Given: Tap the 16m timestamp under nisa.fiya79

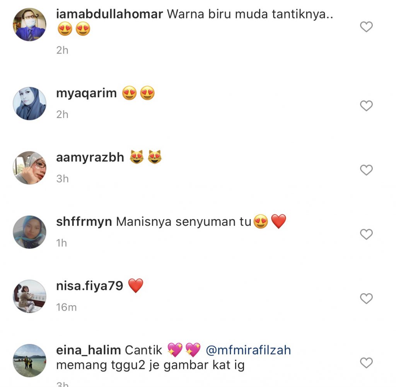Looking at the screenshot, I should 66,307.
